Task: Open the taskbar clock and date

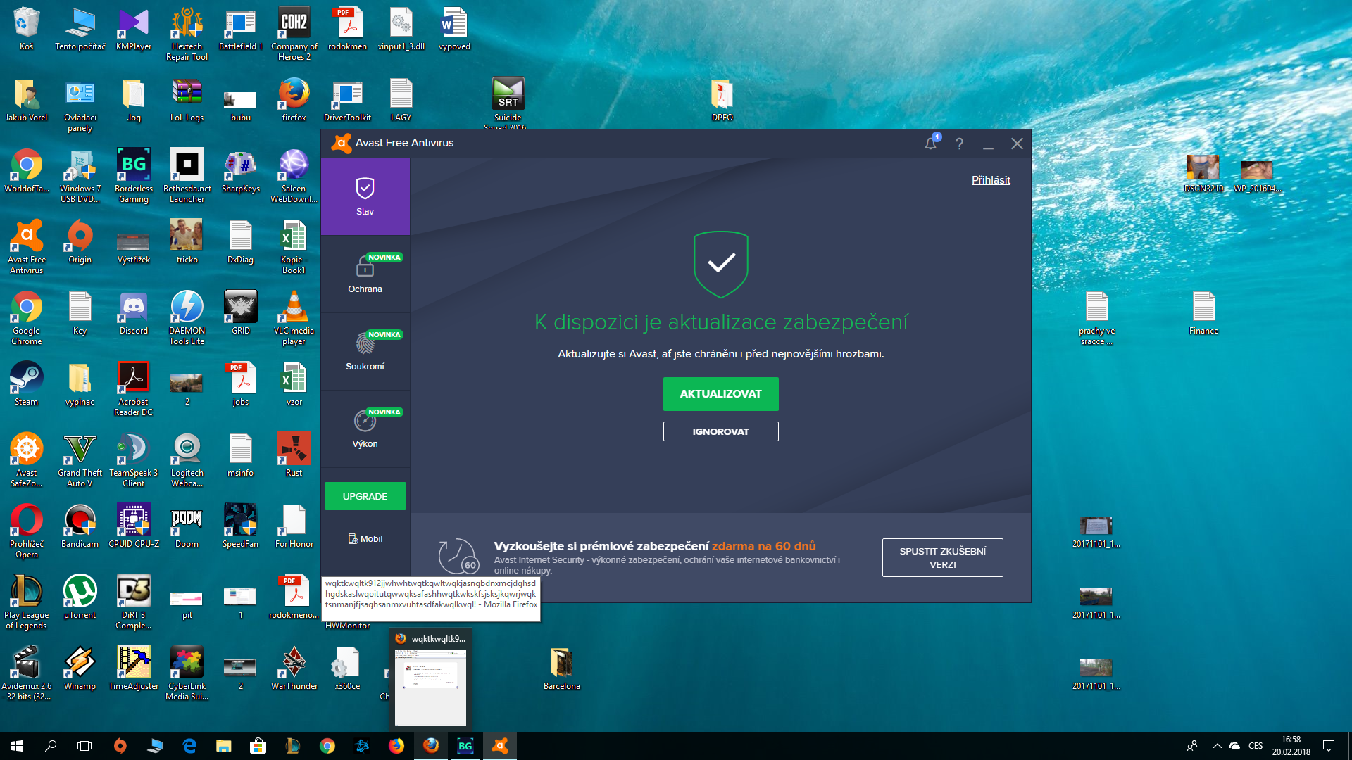Action: coord(1291,746)
